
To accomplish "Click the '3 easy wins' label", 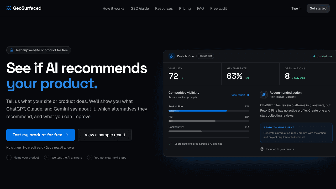I will (x=298, y=78).
